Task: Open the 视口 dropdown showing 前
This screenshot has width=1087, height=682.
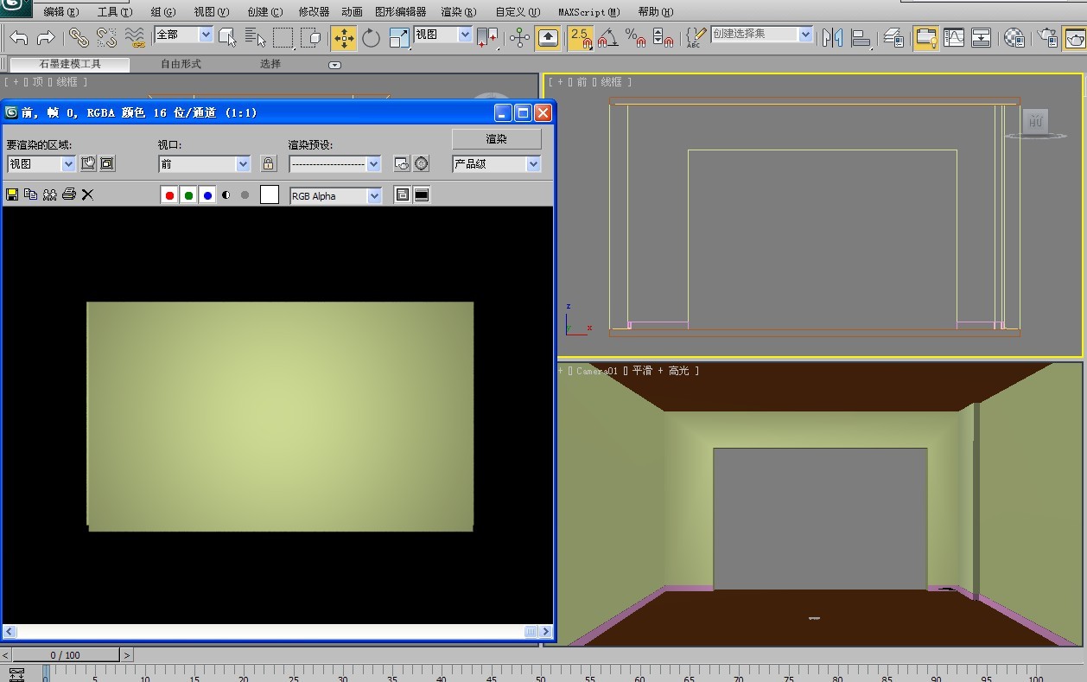Action: click(205, 164)
